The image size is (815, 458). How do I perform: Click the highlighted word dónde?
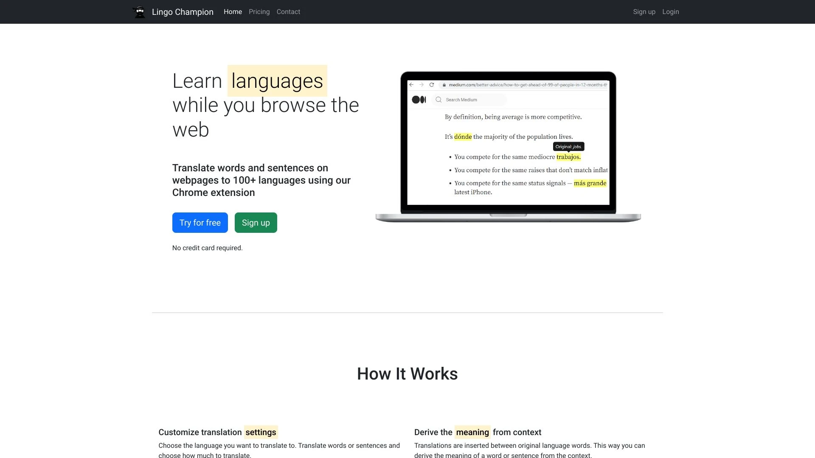[x=463, y=137]
